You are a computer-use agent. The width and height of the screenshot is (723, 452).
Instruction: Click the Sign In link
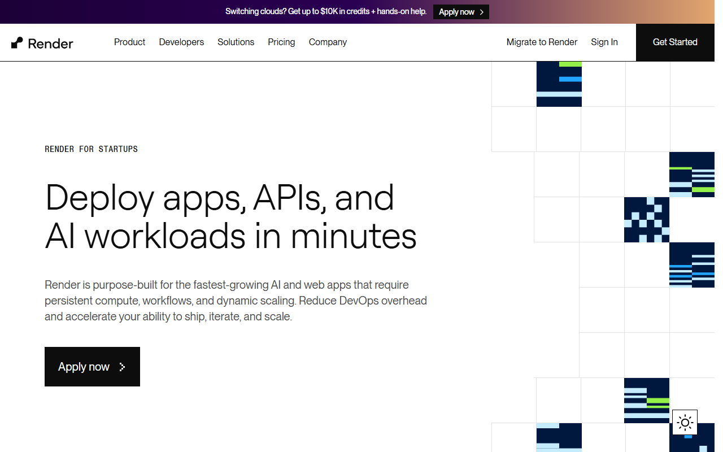(604, 42)
